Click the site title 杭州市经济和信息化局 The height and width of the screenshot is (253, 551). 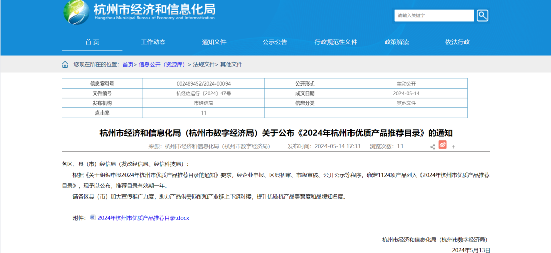tap(154, 10)
